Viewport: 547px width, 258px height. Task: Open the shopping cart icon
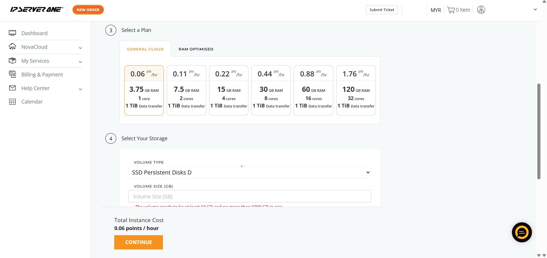click(x=451, y=10)
